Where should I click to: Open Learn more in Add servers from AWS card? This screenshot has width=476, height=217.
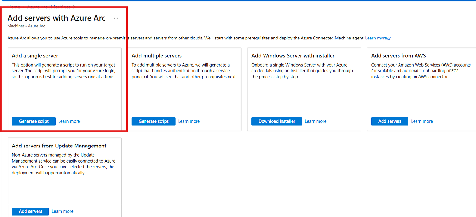pyautogui.click(x=422, y=121)
